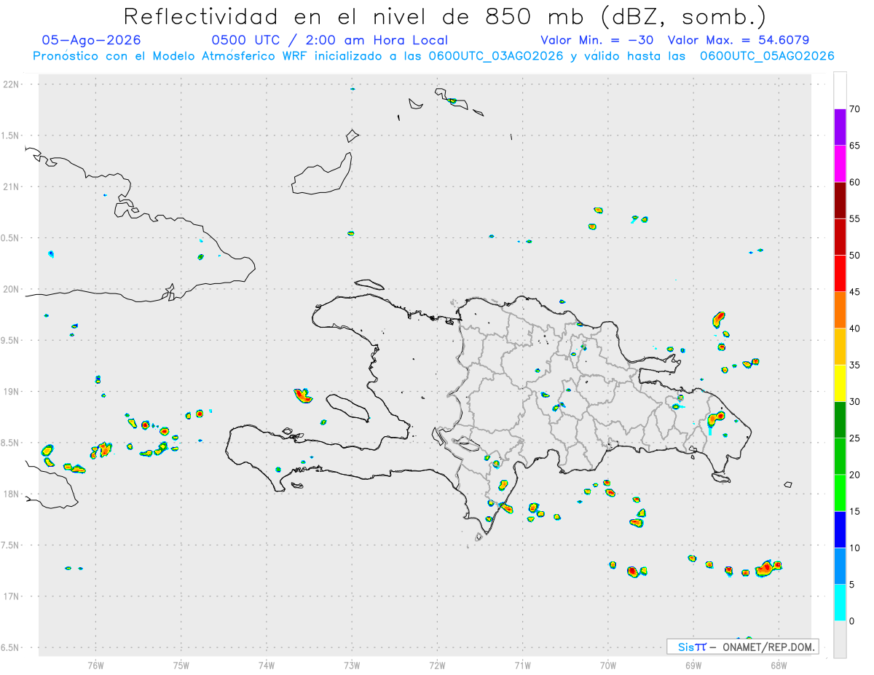Click the '68W' longitude label
Screen dimensions: 874x675
click(779, 665)
